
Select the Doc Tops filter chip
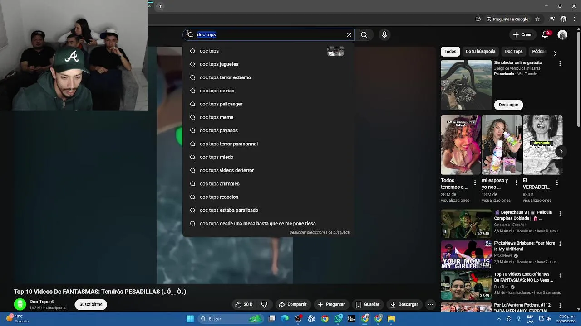tap(514, 51)
